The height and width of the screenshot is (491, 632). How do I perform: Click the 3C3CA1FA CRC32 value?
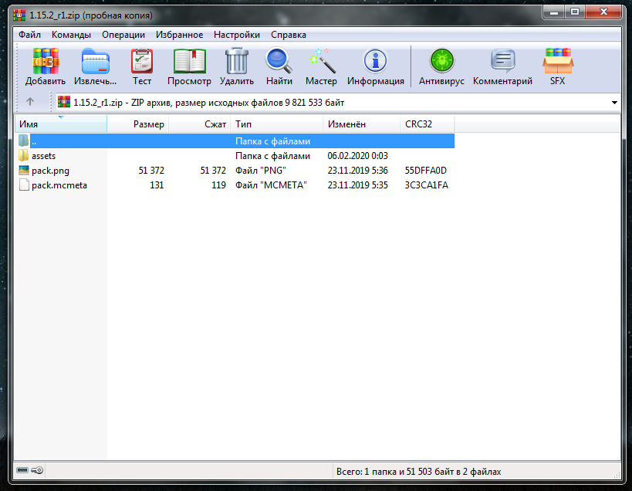pos(427,185)
